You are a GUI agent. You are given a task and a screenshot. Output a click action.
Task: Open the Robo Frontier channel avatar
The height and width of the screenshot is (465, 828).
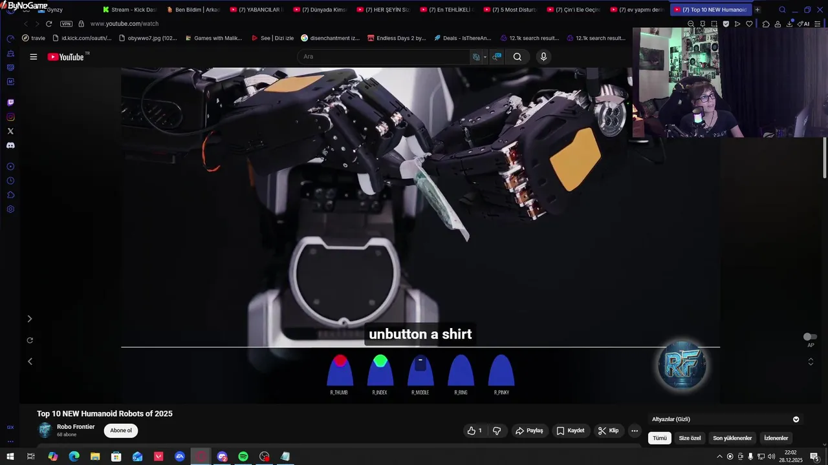(45, 430)
